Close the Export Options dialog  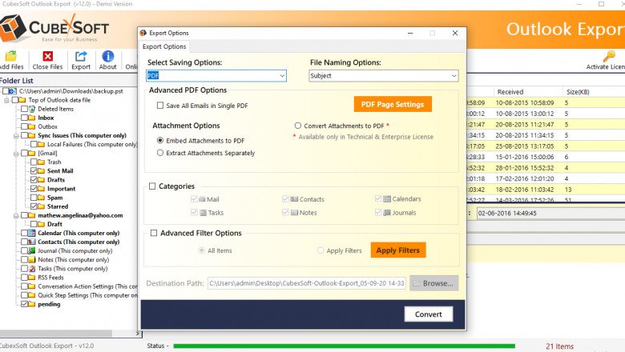click(x=455, y=33)
